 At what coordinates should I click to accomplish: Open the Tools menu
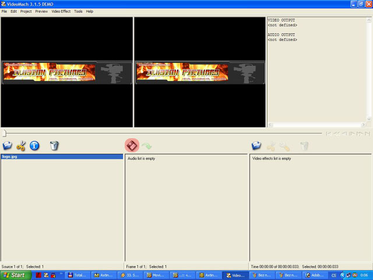click(78, 12)
